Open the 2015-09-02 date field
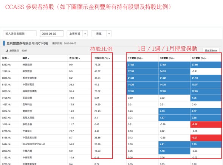 (x=51, y=34)
